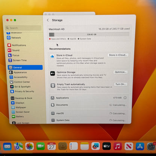Open News from the Dock
This screenshot has height=156, width=156.
[129, 146]
